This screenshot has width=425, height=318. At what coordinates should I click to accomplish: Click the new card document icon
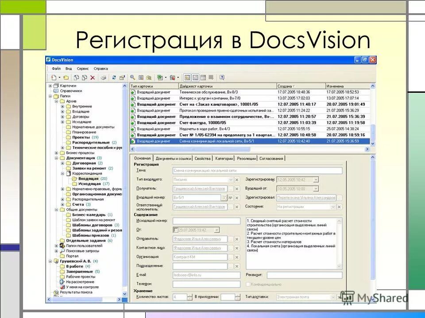(x=54, y=78)
